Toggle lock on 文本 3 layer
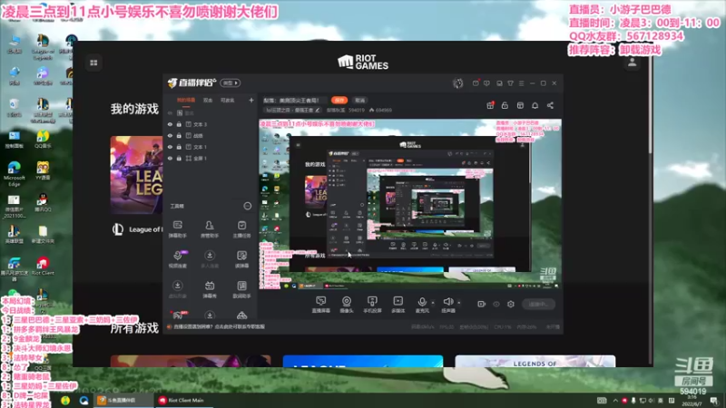Screen dimensions: 726x408 click(x=179, y=124)
